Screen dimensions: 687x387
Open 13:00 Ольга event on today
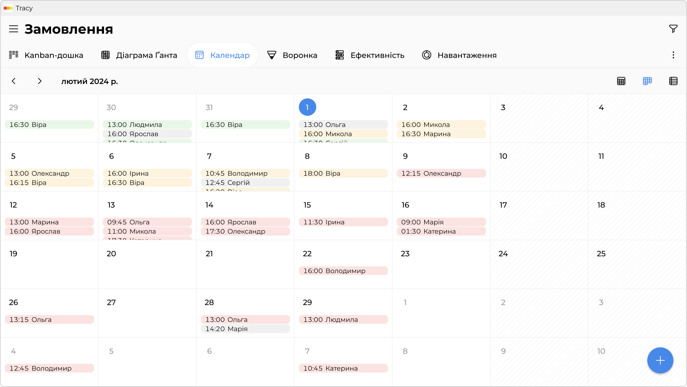(343, 124)
